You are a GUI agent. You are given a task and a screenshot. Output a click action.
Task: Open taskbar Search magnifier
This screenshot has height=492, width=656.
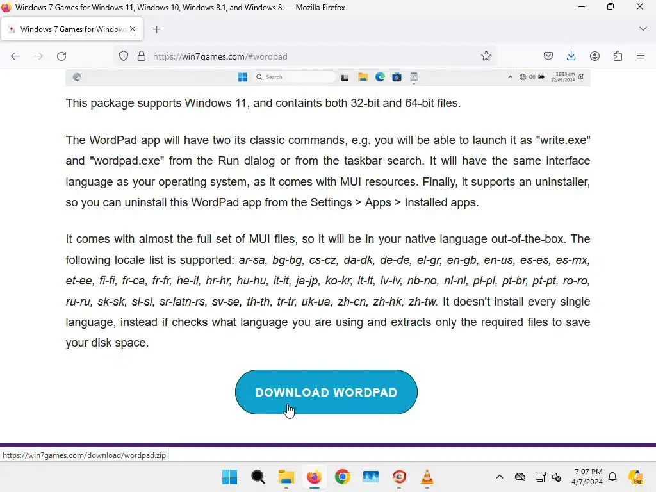[258, 477]
